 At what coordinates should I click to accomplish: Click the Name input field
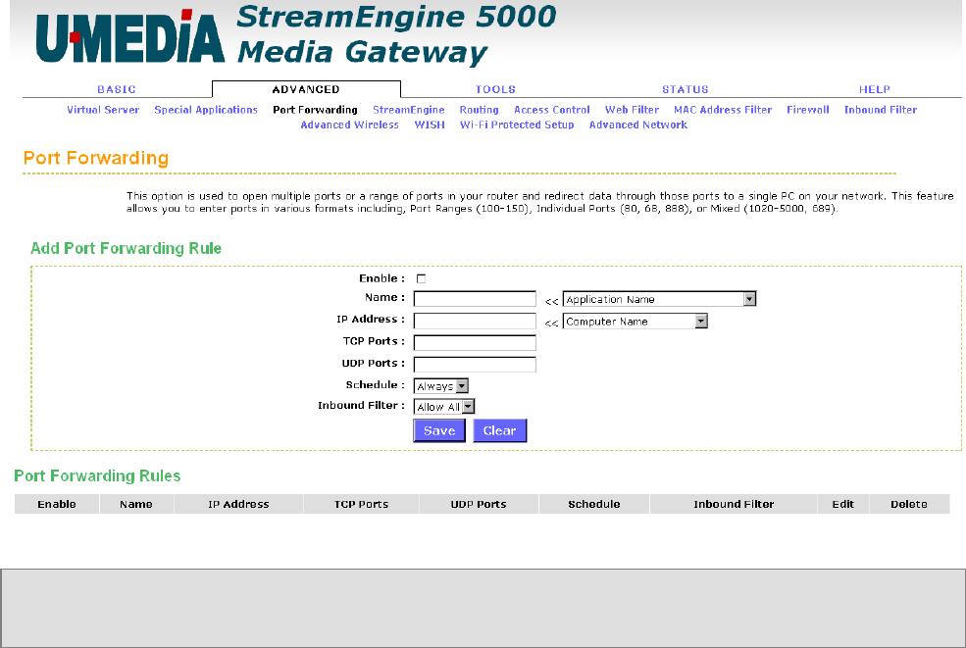[475, 299]
